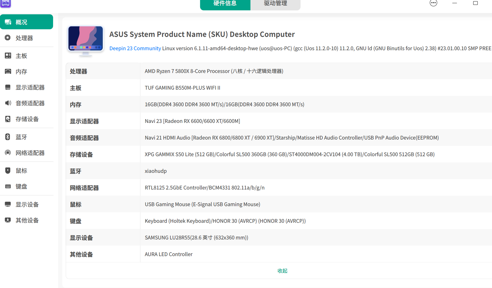Collapse the hardware table via 收起
Viewport: 492px width, 288px height.
pyautogui.click(x=282, y=271)
